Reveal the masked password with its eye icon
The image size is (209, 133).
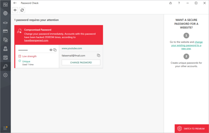click(51, 50)
